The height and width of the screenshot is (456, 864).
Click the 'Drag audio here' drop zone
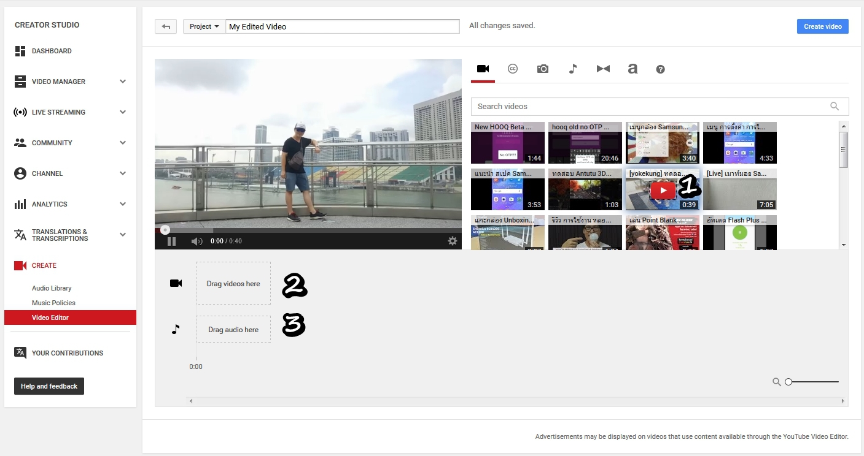pos(233,329)
